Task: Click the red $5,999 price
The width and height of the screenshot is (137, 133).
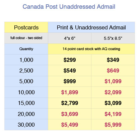Action: [x=113, y=125]
